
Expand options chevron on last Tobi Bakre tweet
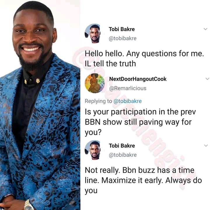pyautogui.click(x=206, y=146)
